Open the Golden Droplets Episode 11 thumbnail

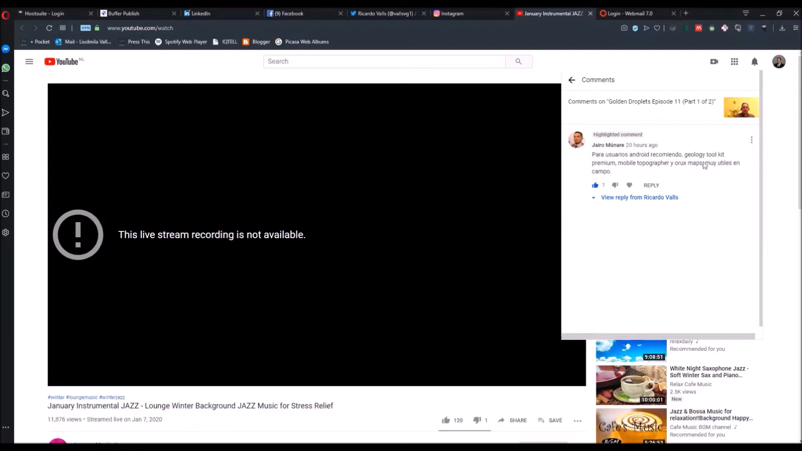tap(741, 107)
